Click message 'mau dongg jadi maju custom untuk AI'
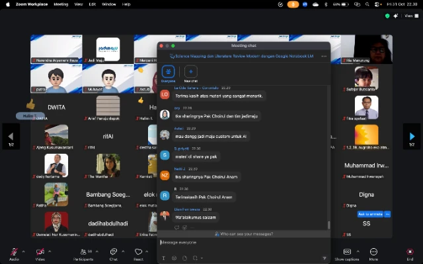 tap(211, 137)
